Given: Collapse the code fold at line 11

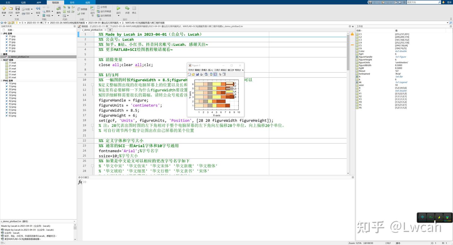Looking at the screenshot, I should tap(92, 84).
